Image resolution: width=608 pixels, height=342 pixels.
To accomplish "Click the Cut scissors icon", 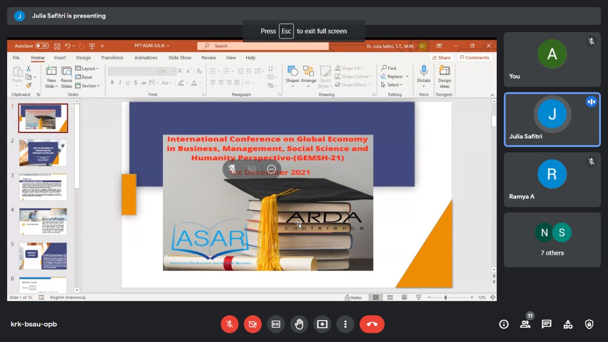I will pyautogui.click(x=28, y=68).
